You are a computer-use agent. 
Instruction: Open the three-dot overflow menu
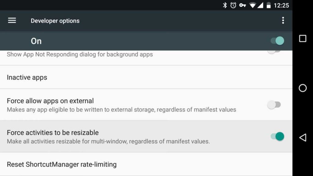point(283,20)
